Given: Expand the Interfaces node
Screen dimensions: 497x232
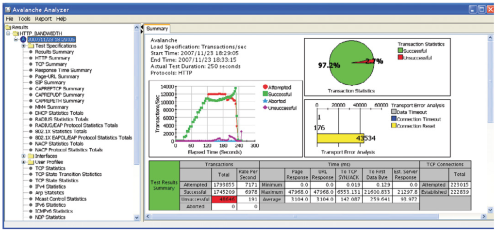Looking at the screenshot, I should point(23,156).
